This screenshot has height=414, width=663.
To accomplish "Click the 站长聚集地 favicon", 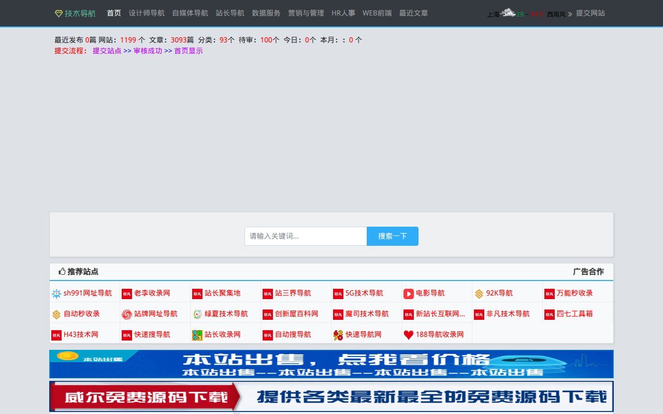I will click(197, 294).
